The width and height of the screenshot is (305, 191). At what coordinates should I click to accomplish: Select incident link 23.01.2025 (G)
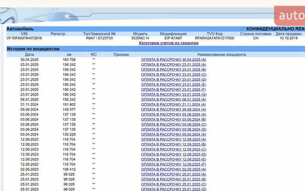173,95
